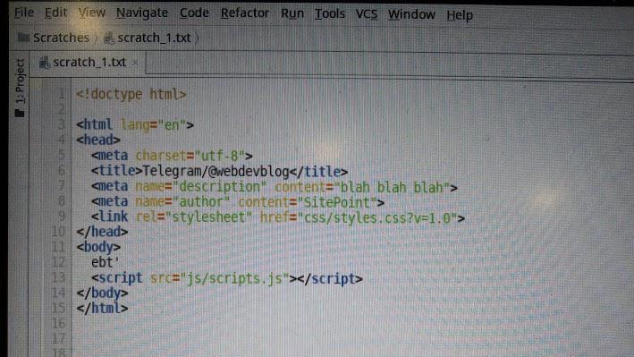Screen dimensions: 634x357
Task: Click the html lang="en" tag line
Action: tap(135, 124)
